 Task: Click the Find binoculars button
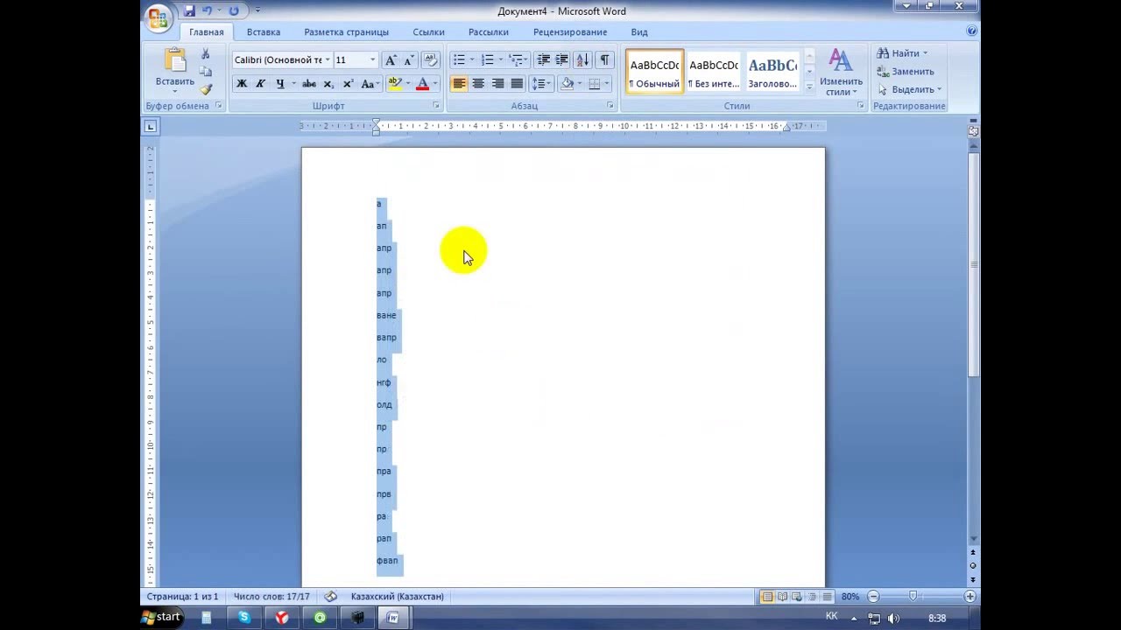pyautogui.click(x=901, y=53)
